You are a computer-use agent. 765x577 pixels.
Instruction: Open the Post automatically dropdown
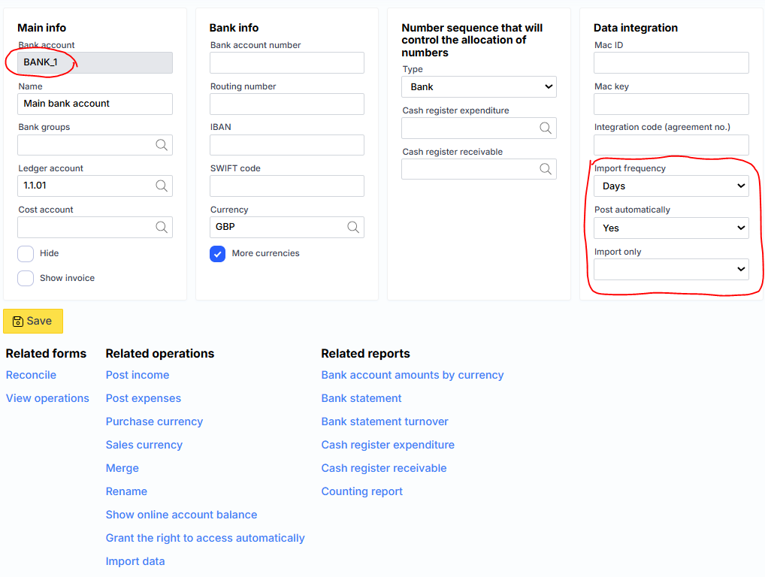671,228
